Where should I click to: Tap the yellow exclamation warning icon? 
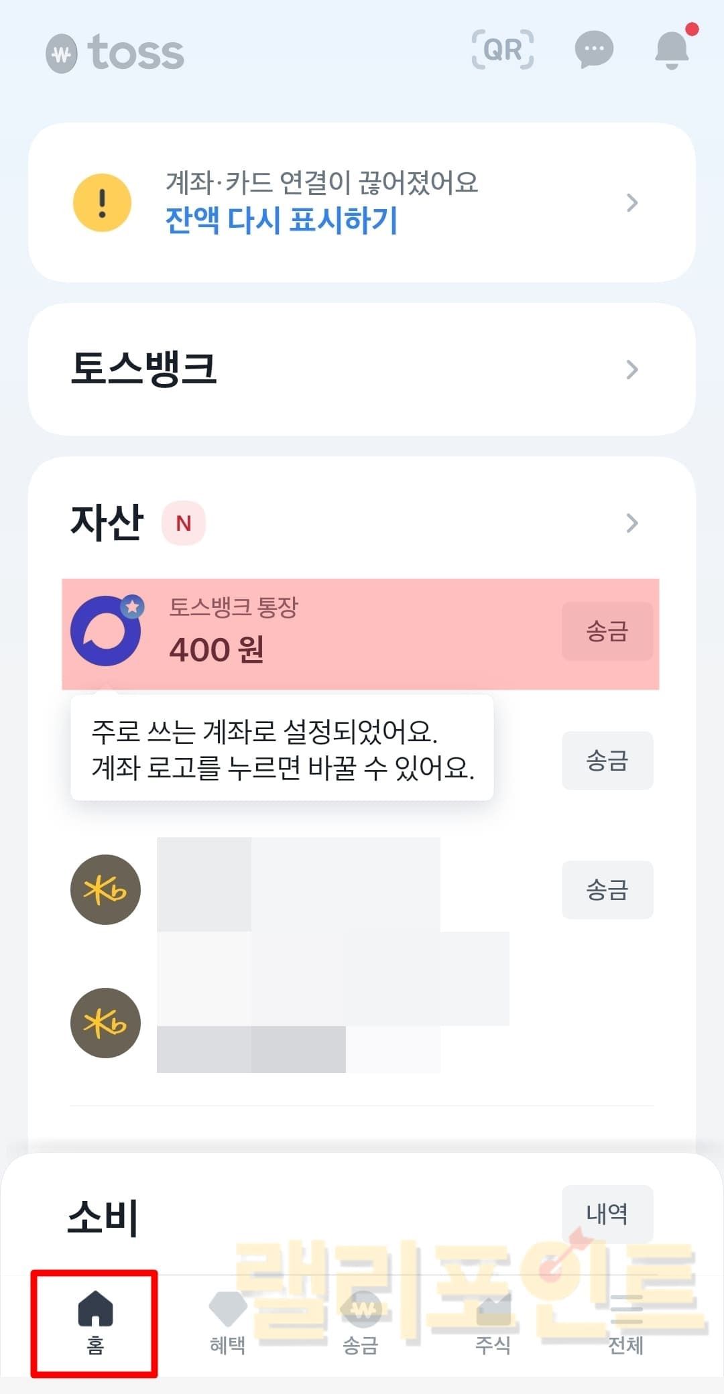[102, 202]
